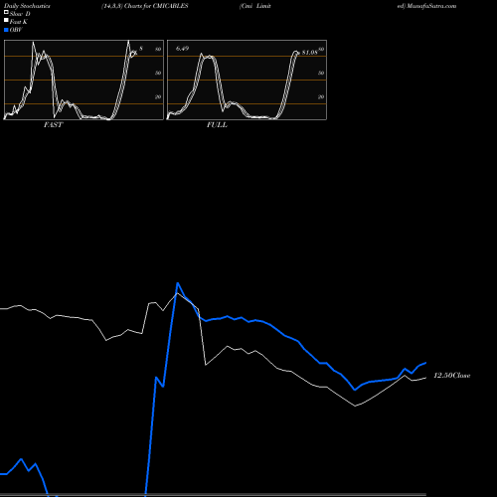Click the Slow D legend swatch
Image resolution: width=497 pixels, height=497 pixels.
tap(6, 12)
